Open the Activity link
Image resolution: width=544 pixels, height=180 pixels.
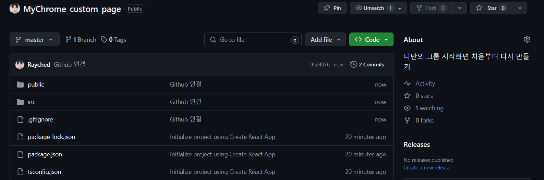tap(425, 83)
